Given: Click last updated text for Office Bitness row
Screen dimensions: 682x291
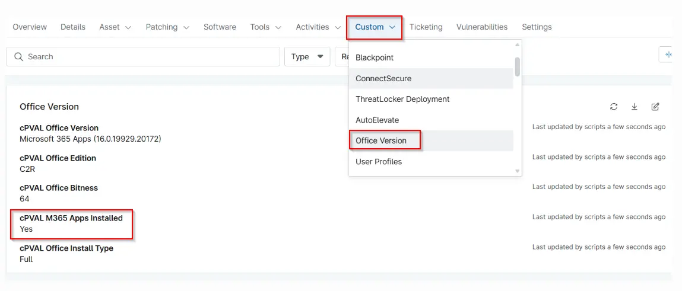Looking at the screenshot, I should (599, 187).
